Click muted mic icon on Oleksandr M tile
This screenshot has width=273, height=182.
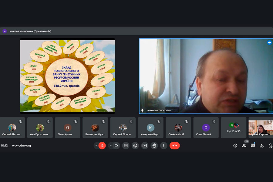click(187, 122)
